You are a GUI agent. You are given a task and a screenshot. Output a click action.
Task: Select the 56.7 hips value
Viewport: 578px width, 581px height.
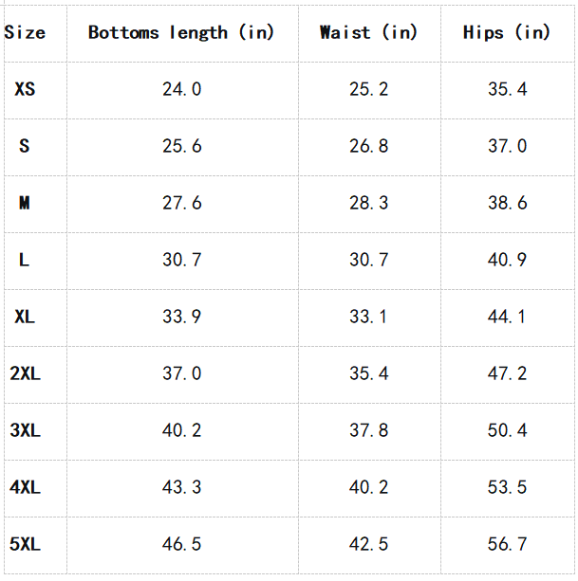[507, 544]
